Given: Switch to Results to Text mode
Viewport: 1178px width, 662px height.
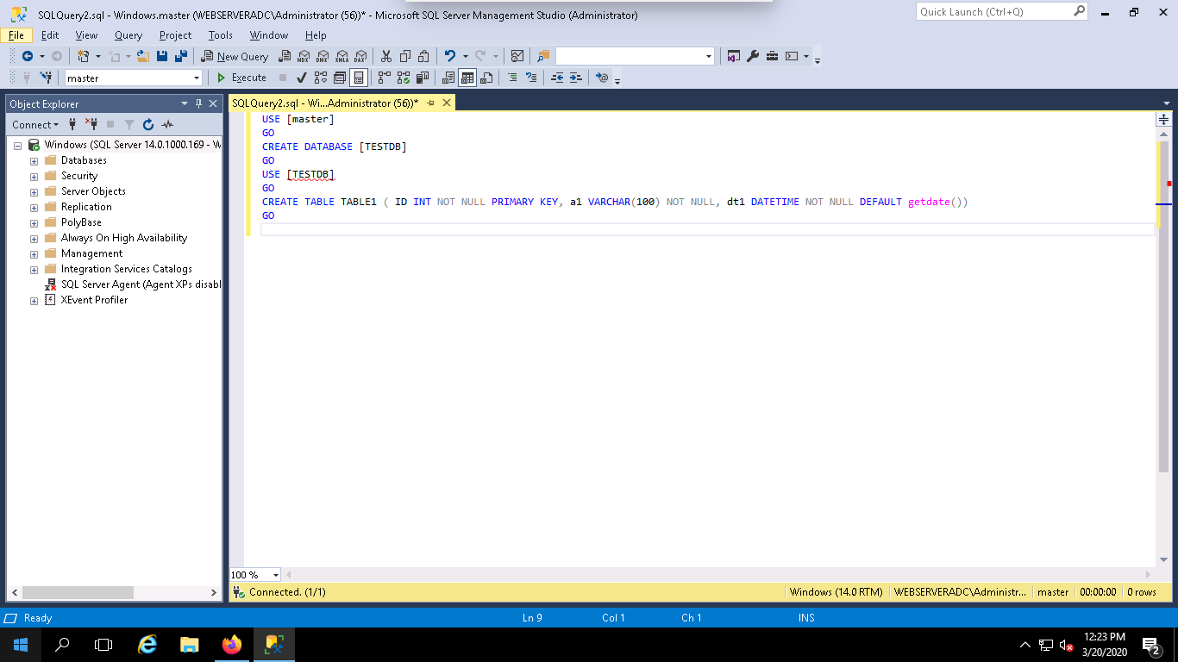Looking at the screenshot, I should pos(448,78).
